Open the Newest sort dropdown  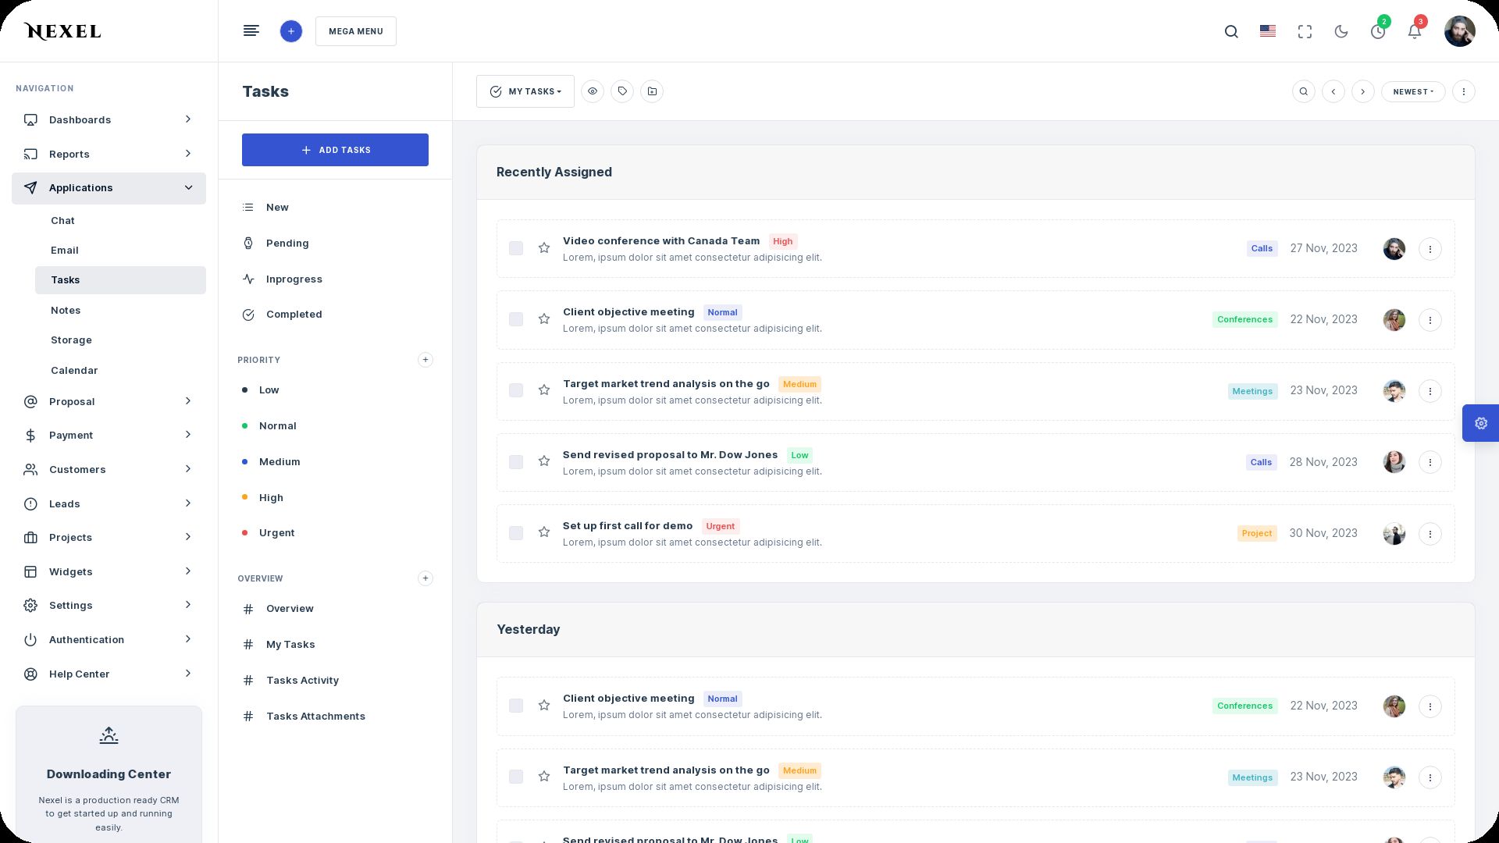pos(1413,91)
